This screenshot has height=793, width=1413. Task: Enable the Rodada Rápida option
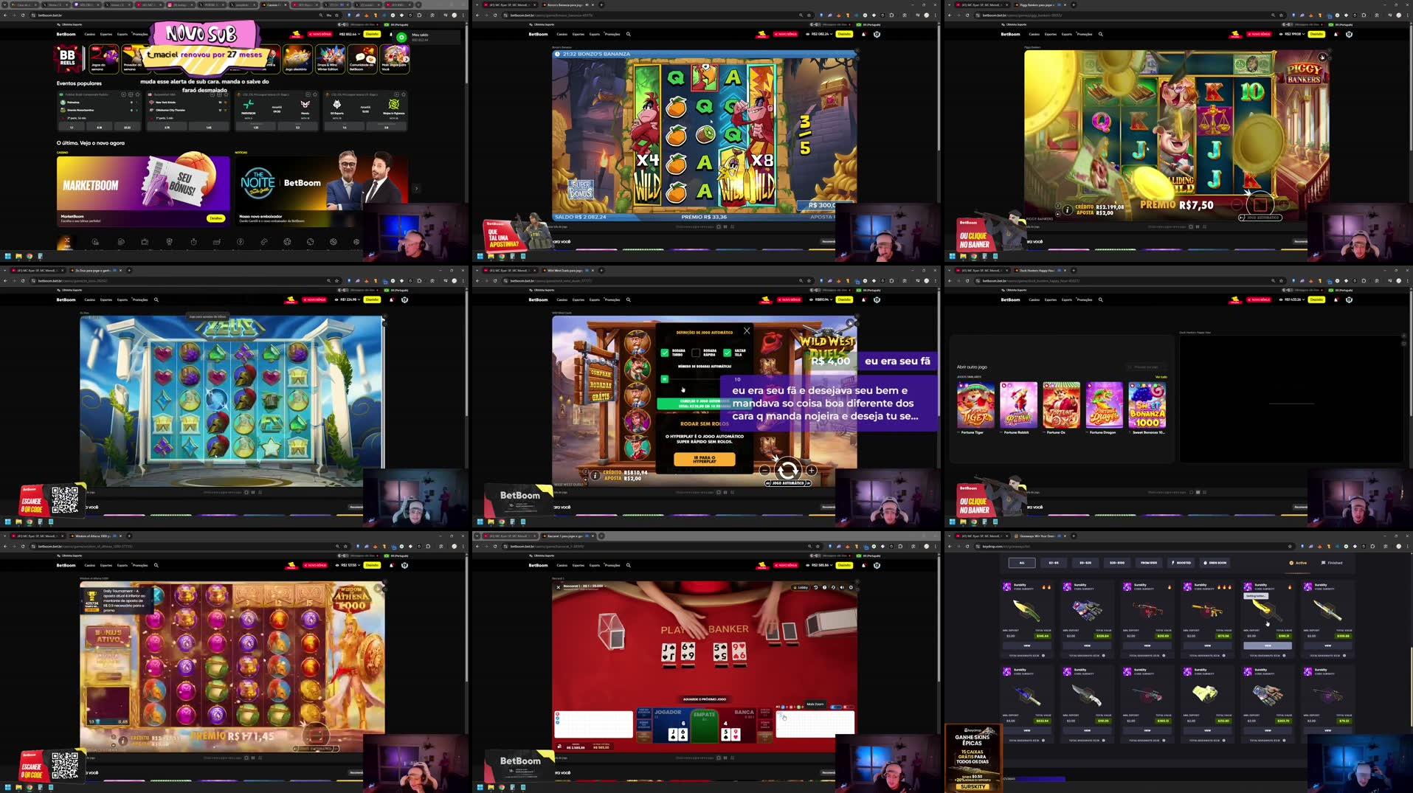click(x=696, y=353)
